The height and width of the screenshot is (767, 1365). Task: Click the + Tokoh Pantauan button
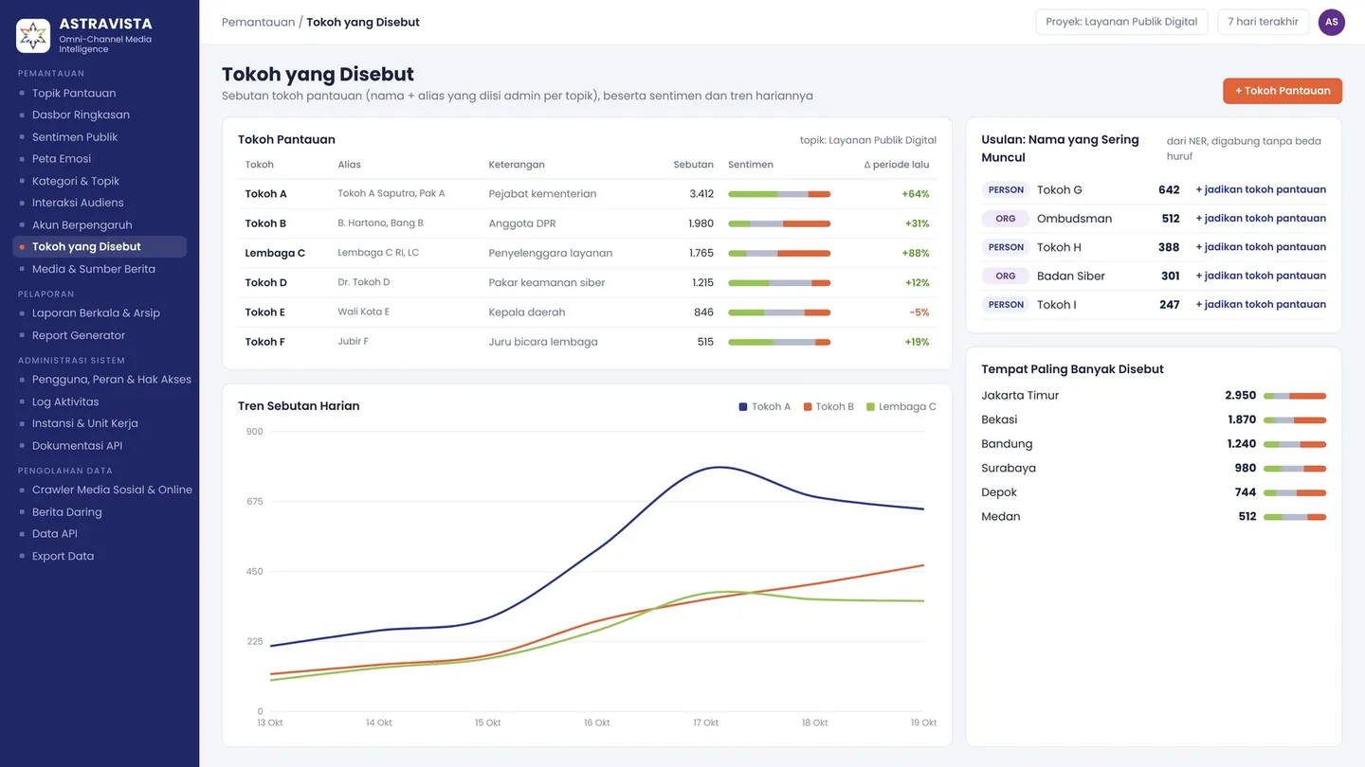point(1282,91)
